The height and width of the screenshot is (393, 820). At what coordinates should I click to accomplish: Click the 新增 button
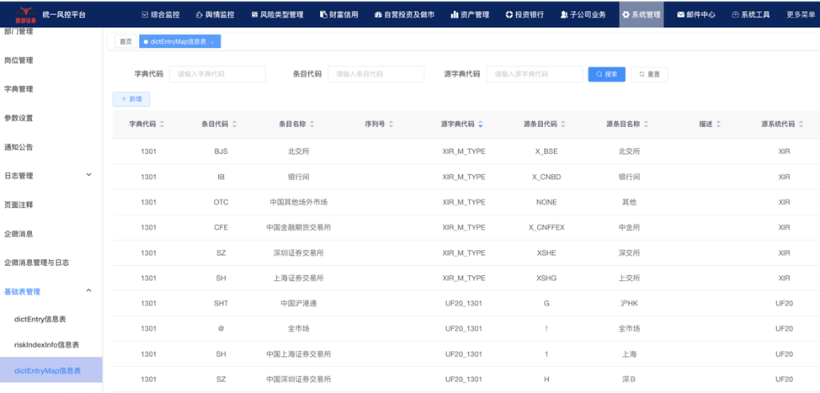[131, 99]
